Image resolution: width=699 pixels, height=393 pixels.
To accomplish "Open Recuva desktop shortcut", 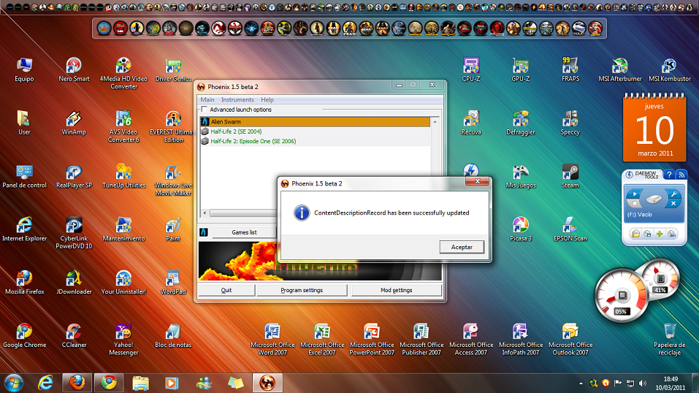I will pyautogui.click(x=471, y=123).
